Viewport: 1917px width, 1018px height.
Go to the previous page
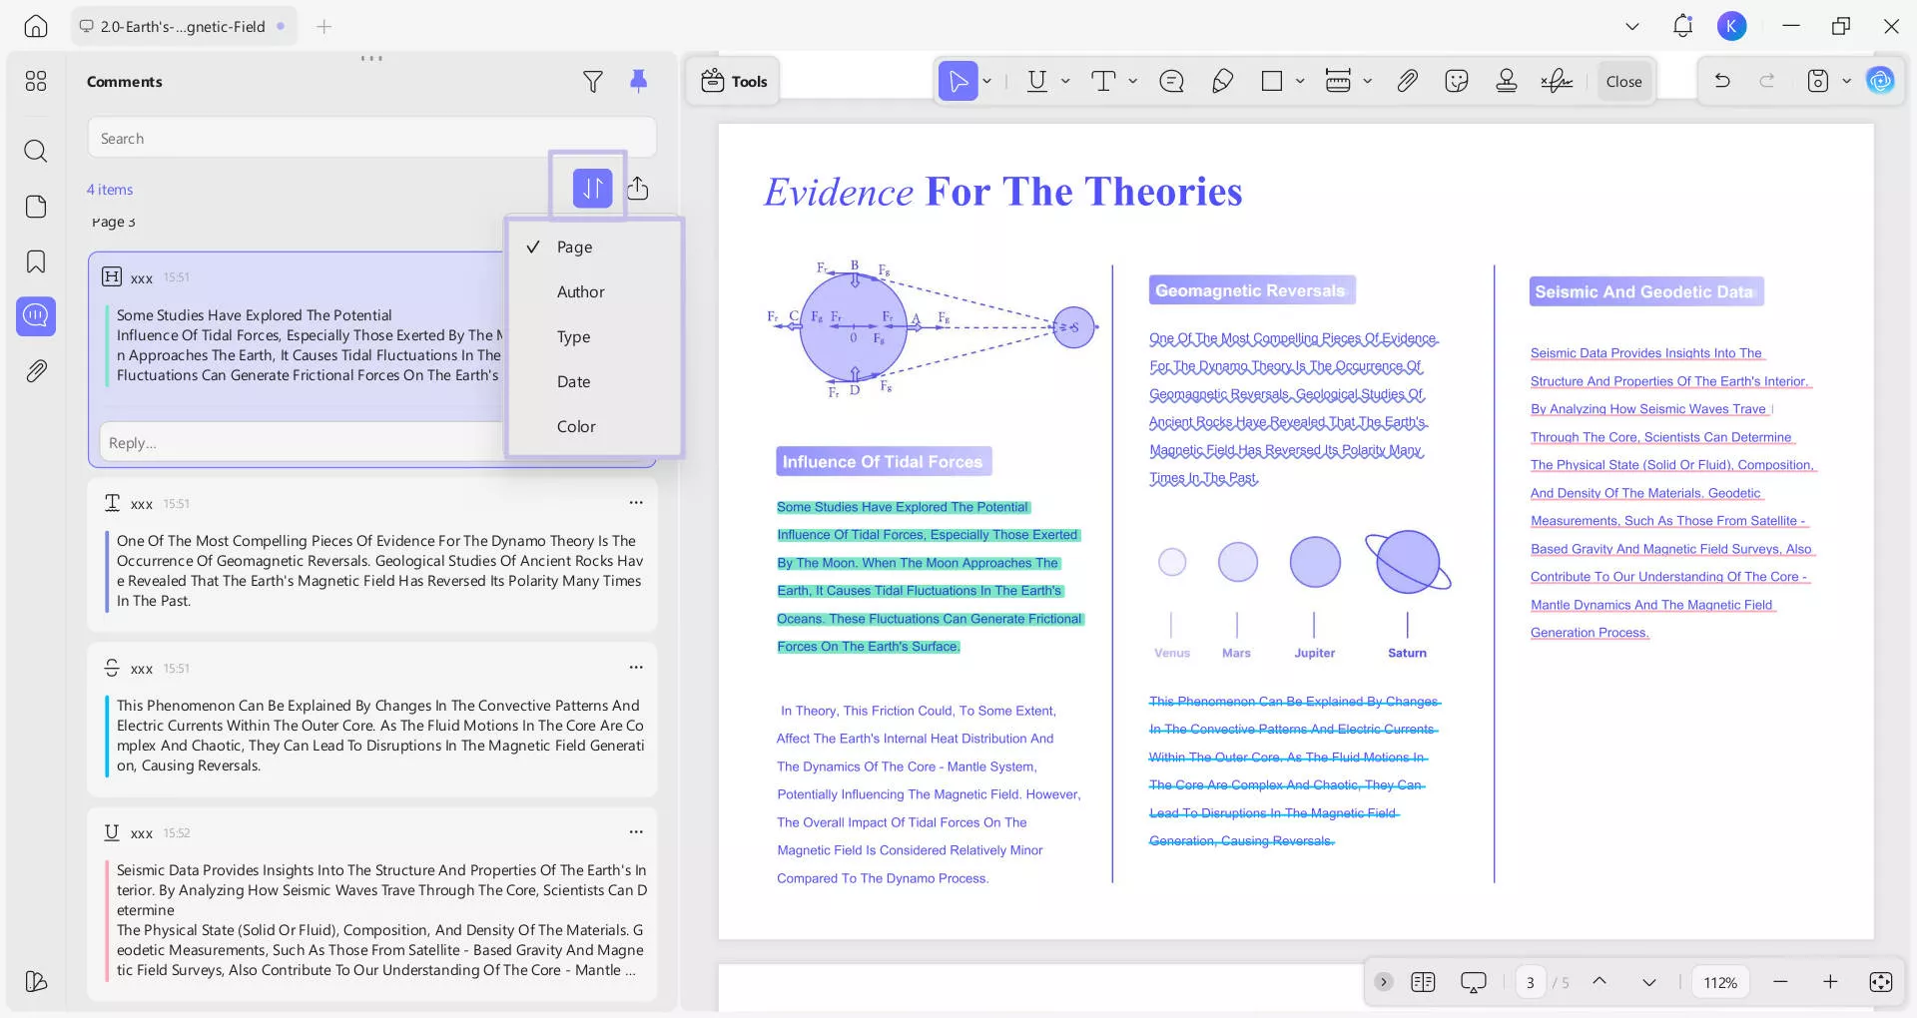click(x=1599, y=982)
